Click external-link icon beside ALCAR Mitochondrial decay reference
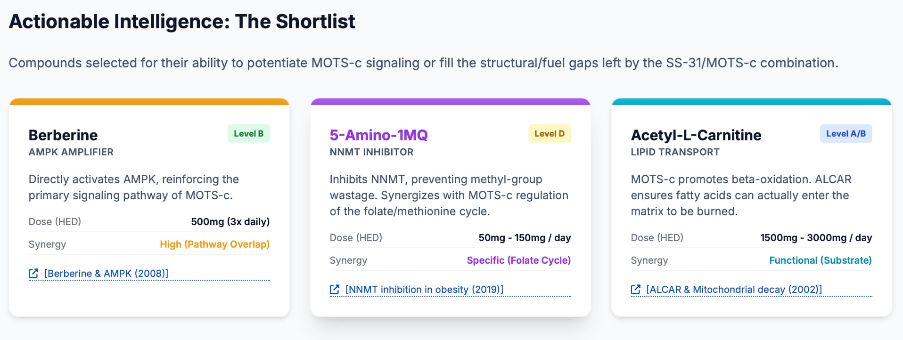The height and width of the screenshot is (340, 903). (x=636, y=290)
